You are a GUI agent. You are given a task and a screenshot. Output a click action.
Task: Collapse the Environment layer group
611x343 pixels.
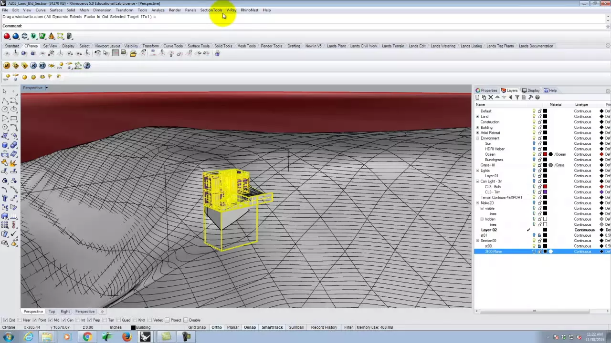pyautogui.click(x=477, y=138)
